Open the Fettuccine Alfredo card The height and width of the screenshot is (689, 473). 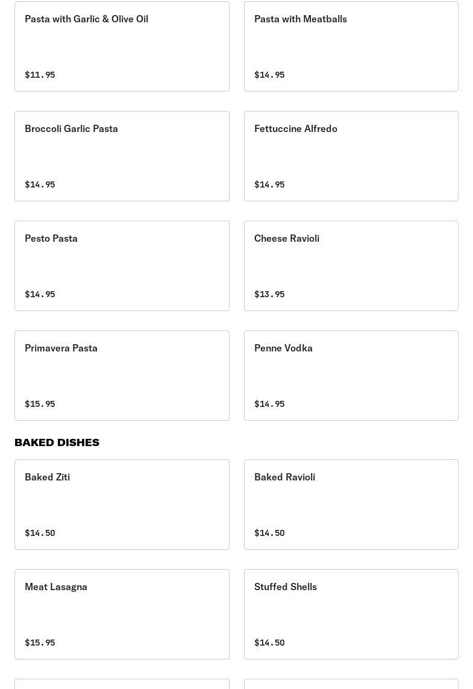pyautogui.click(x=351, y=156)
